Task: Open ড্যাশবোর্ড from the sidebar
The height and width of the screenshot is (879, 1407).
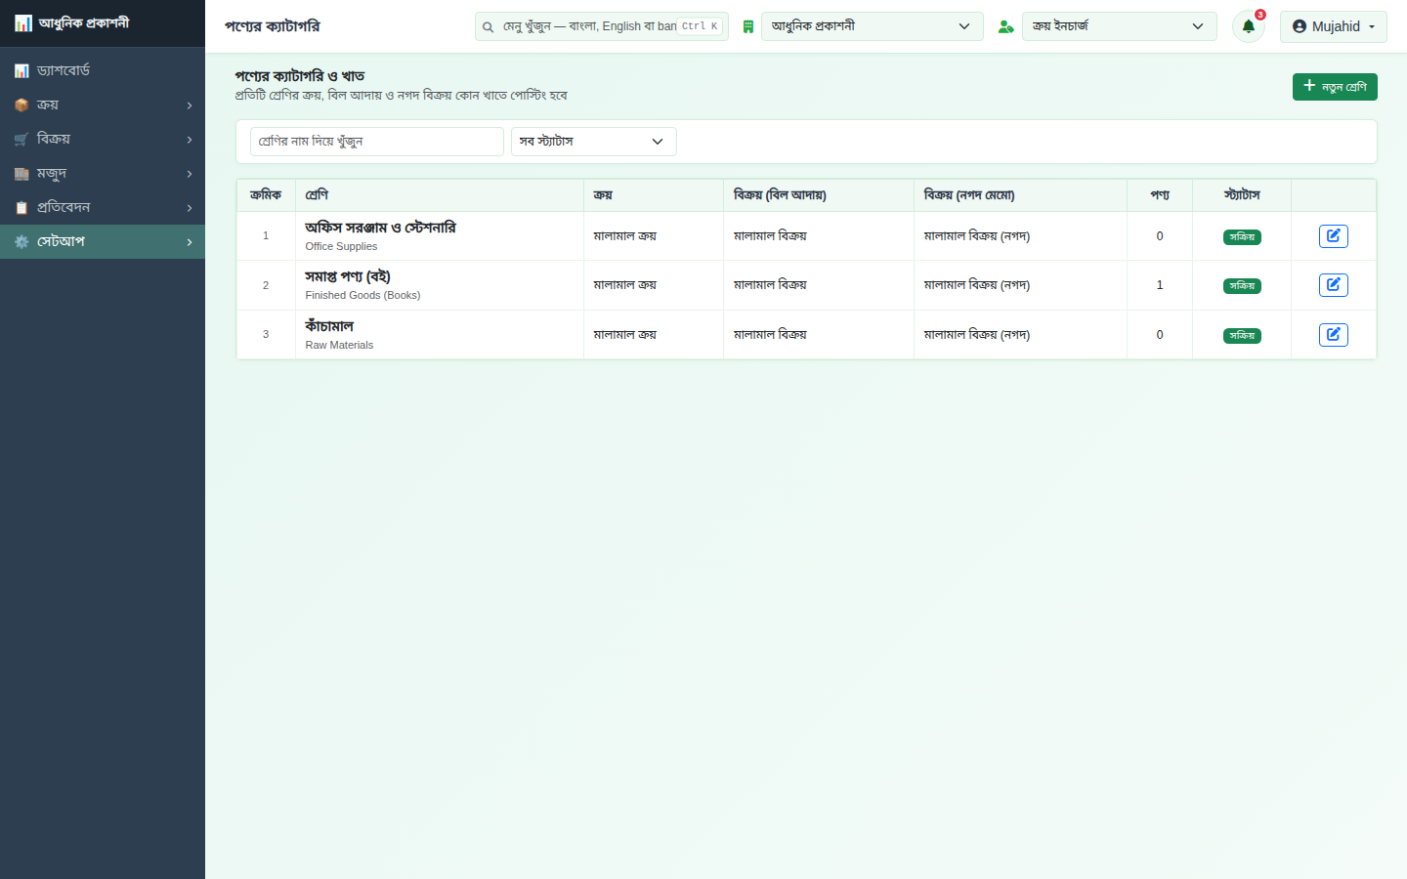Action: 103,70
